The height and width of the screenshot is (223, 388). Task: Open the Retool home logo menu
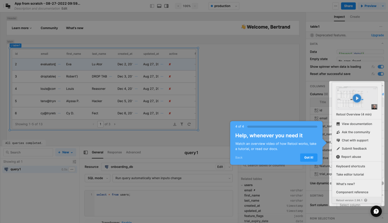click(8, 6)
